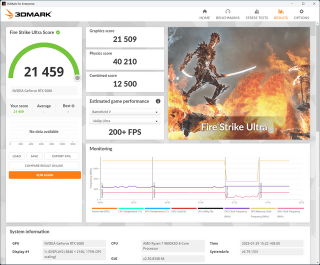This screenshot has height=265, width=320.
Task: Open the OPTIONS tab label
Action: tap(301, 18)
